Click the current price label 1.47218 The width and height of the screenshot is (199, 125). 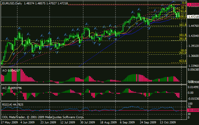pos(193,17)
